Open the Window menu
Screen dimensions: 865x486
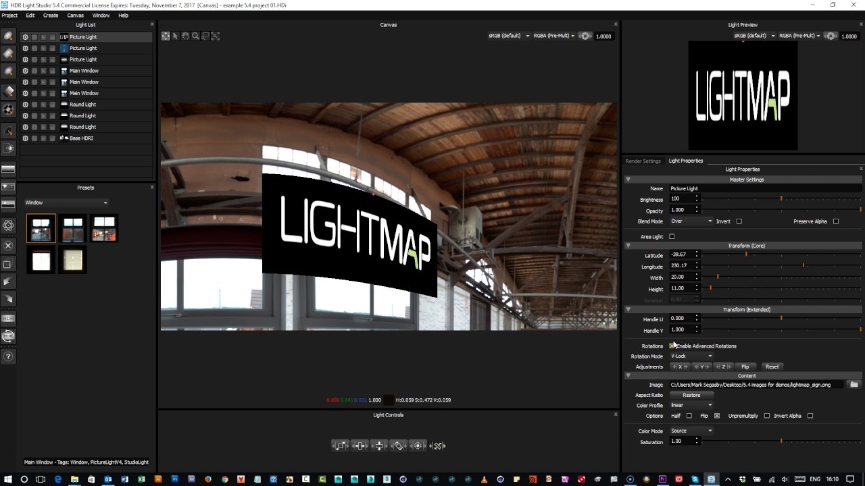101,15
